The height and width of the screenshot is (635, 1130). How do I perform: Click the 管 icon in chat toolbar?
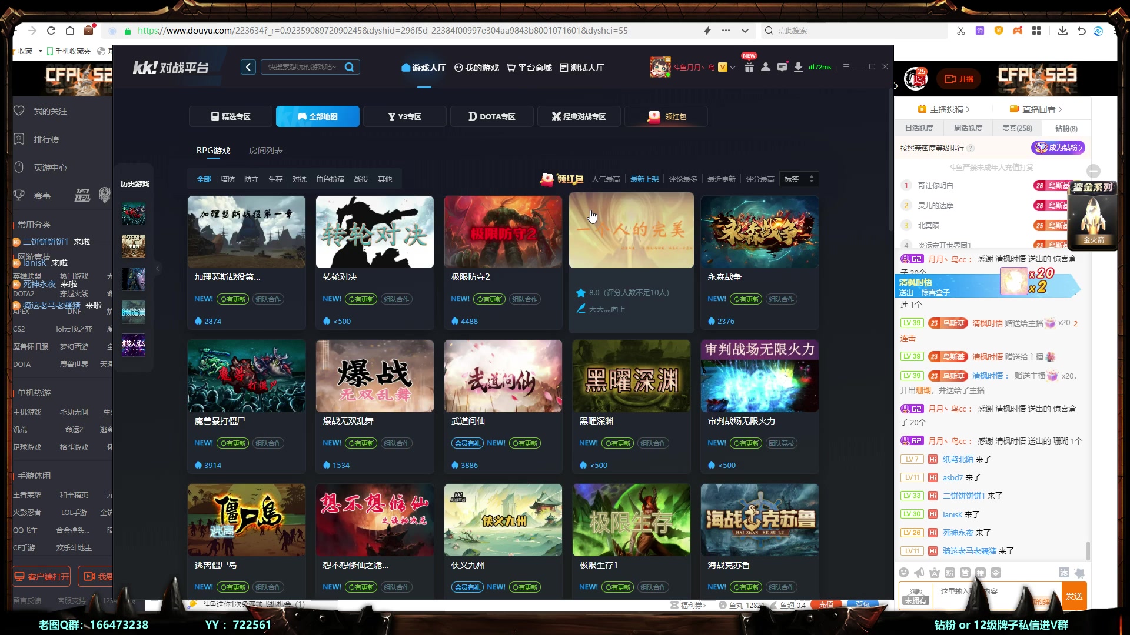tap(965, 572)
